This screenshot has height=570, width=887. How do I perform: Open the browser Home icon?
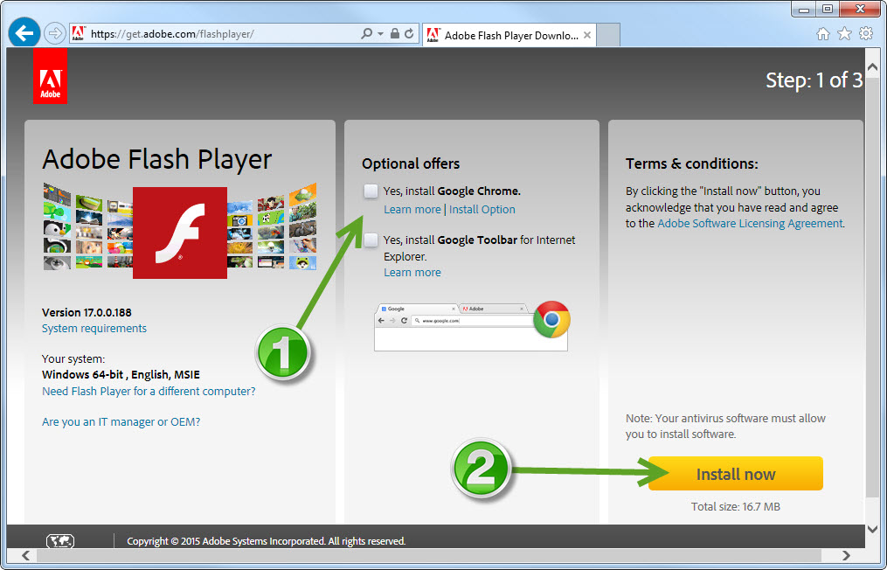(823, 34)
